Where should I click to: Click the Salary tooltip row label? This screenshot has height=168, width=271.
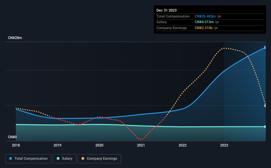[162, 22]
